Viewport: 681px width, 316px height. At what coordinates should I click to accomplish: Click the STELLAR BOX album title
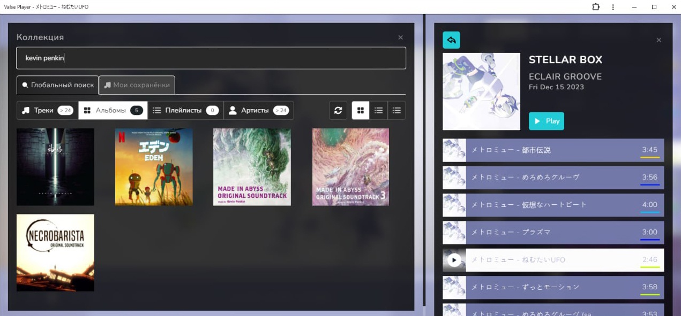point(565,60)
